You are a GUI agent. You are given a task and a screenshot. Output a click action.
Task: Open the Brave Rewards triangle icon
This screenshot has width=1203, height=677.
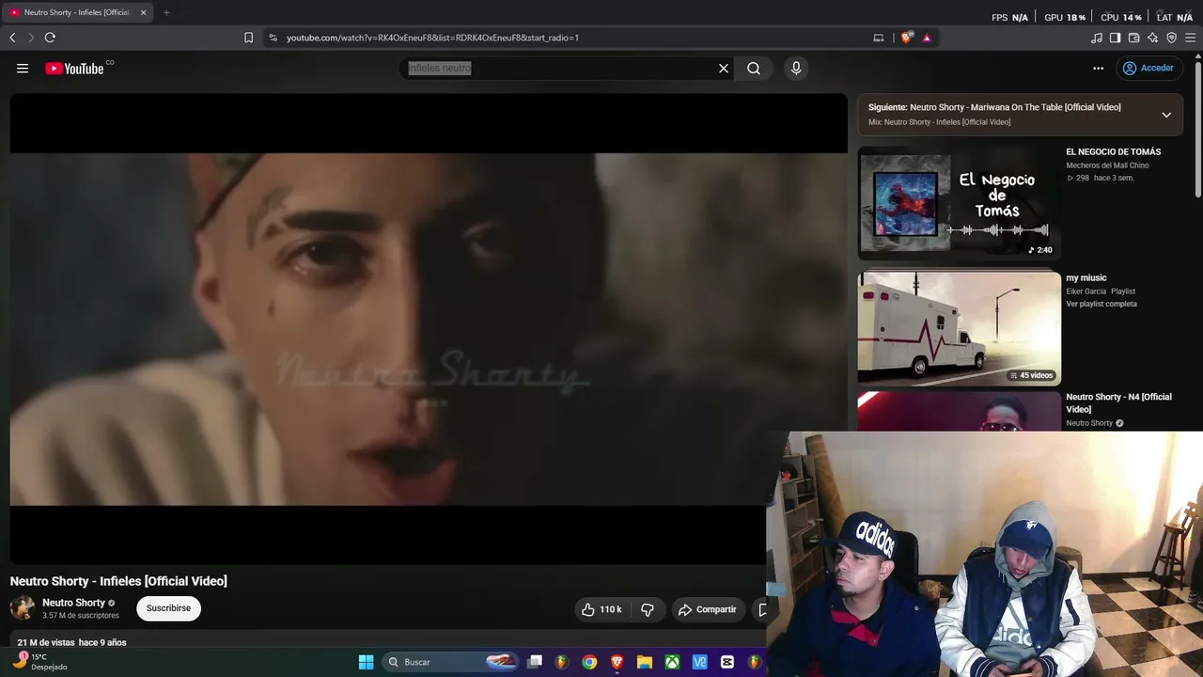tap(927, 38)
